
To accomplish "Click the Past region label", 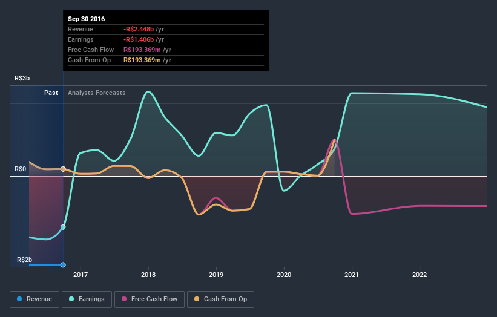I will 51,93.
